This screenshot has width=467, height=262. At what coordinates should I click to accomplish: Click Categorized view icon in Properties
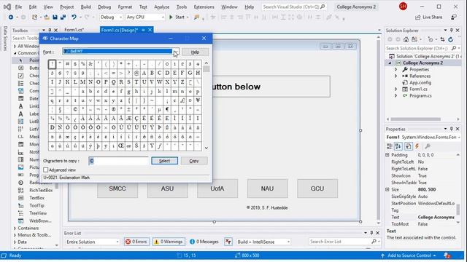coord(390,146)
